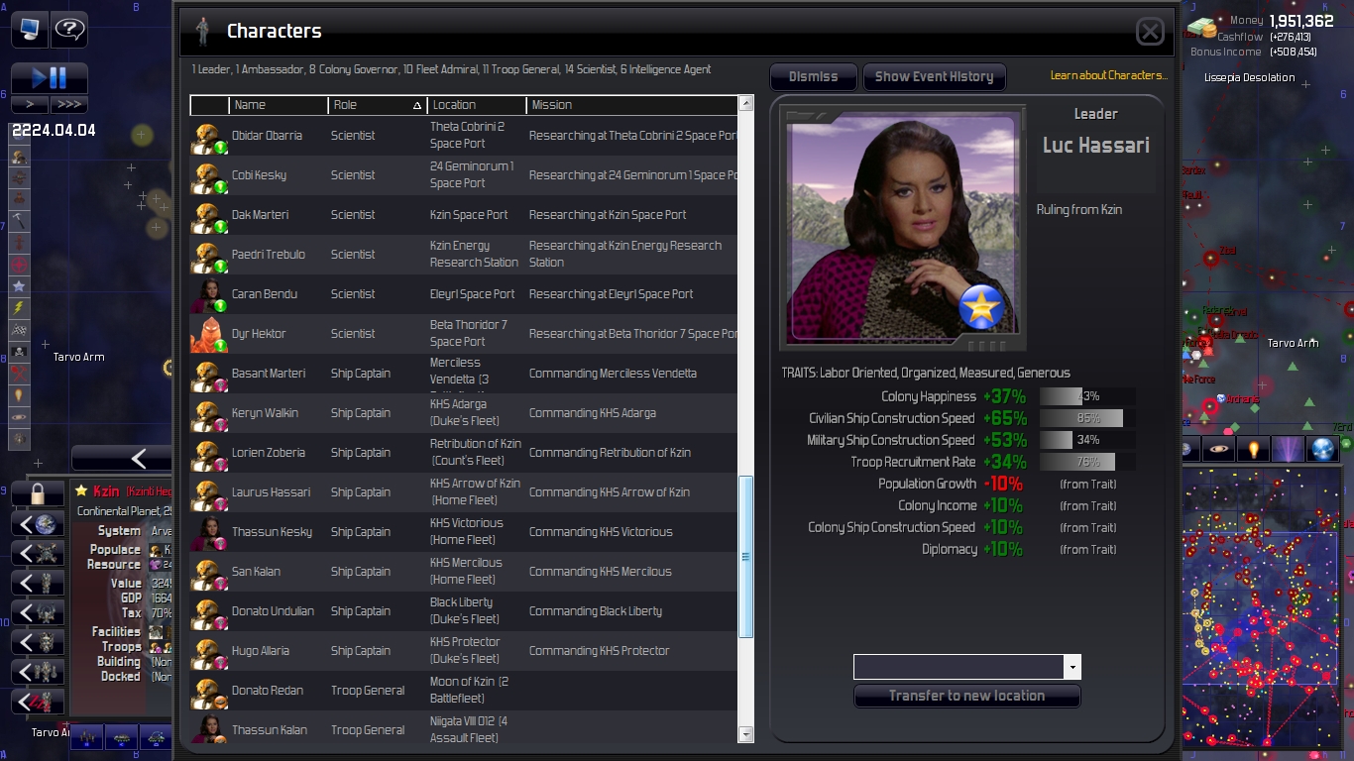This screenshot has height=761, width=1354.
Task: Open the Learn about Characters link
Action: (1109, 75)
